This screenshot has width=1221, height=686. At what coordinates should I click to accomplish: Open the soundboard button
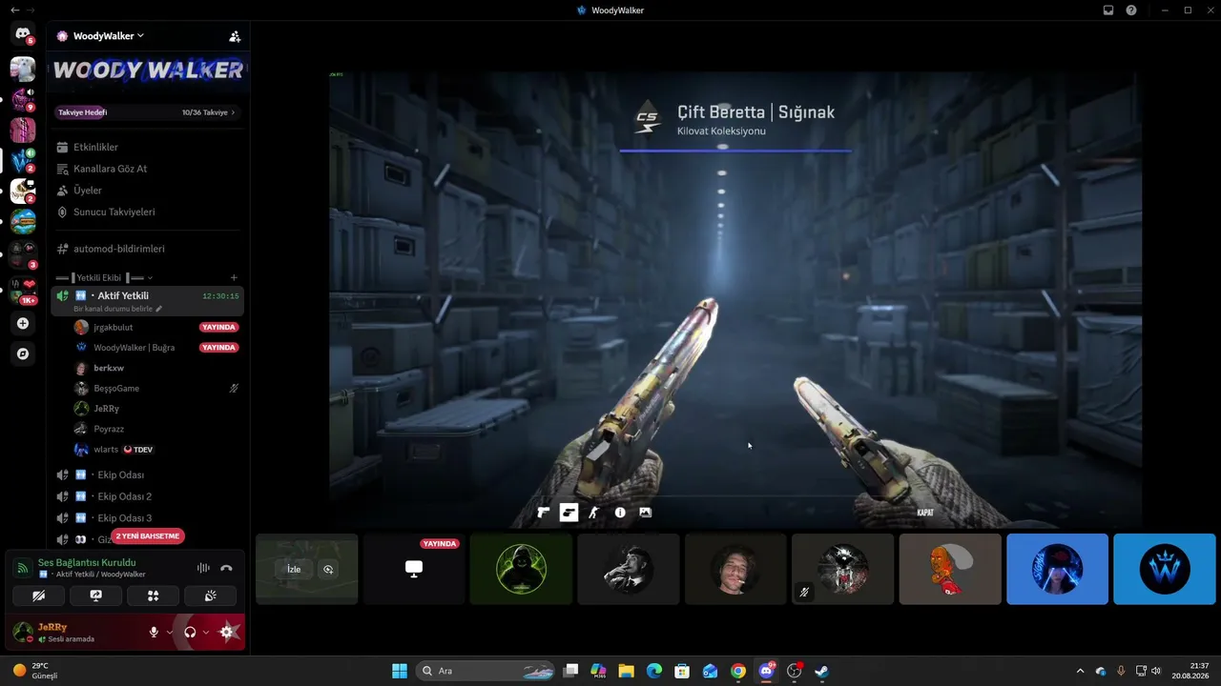point(210,595)
